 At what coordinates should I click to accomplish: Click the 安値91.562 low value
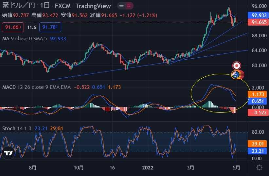point(74,15)
